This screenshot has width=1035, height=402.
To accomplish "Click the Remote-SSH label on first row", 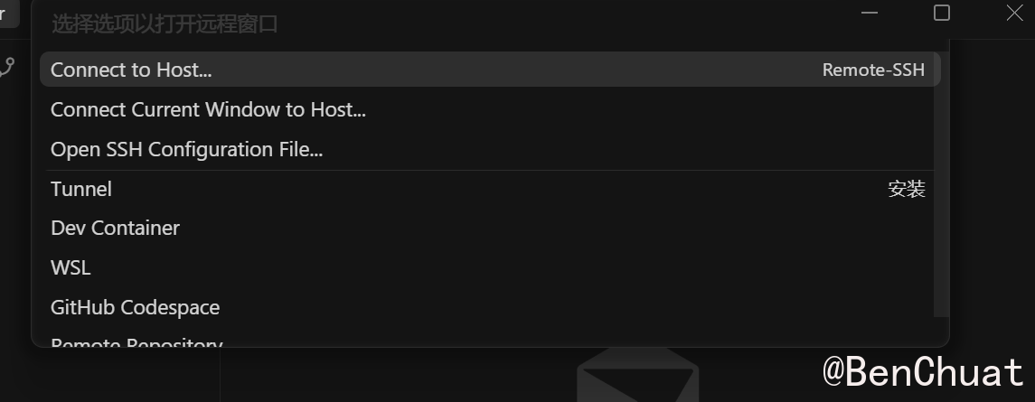I will pyautogui.click(x=873, y=70).
